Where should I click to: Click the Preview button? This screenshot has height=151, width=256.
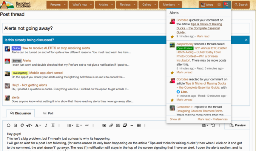pos(237,125)
